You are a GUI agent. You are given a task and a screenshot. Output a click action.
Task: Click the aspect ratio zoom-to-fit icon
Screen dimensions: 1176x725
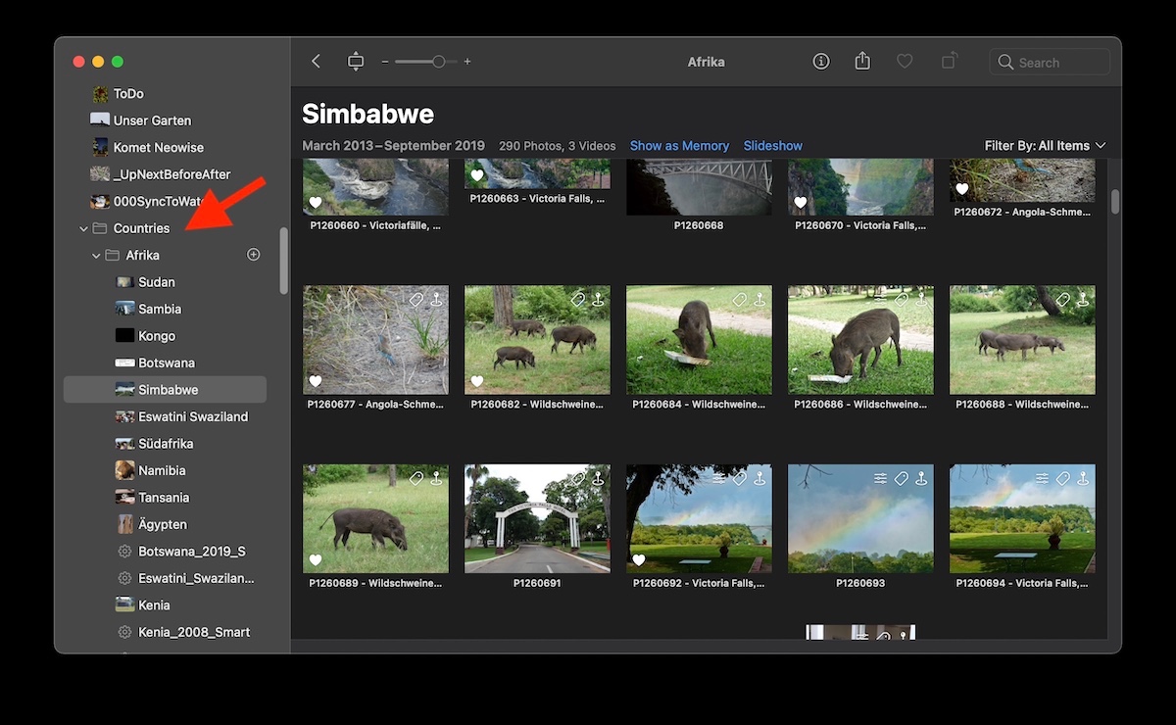(x=355, y=62)
